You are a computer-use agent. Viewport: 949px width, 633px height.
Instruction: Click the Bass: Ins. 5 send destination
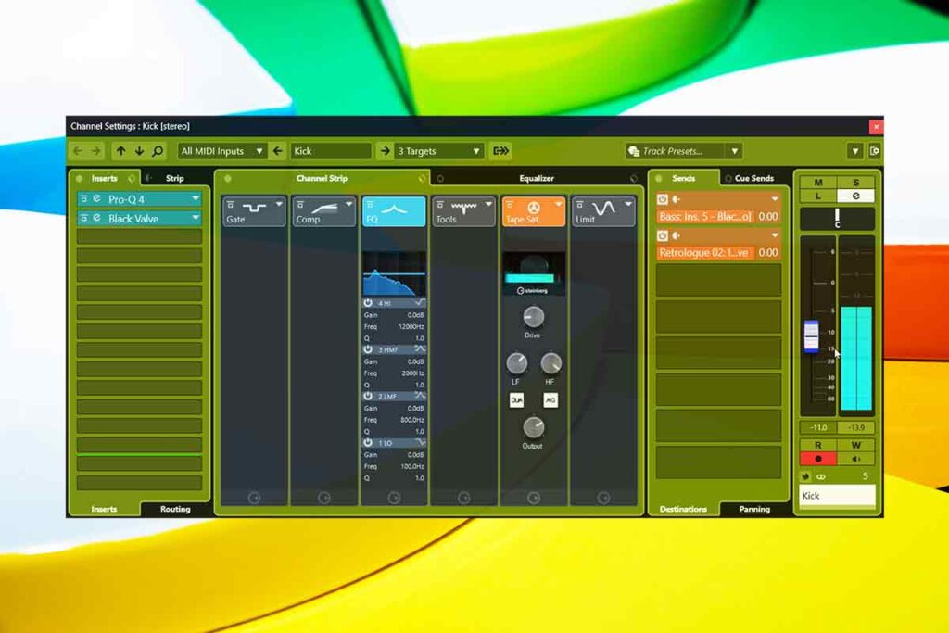705,216
